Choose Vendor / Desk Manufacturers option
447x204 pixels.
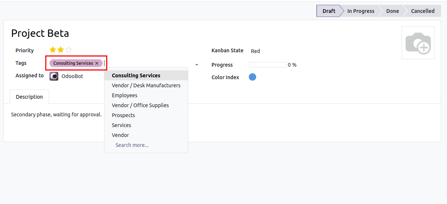pos(146,85)
